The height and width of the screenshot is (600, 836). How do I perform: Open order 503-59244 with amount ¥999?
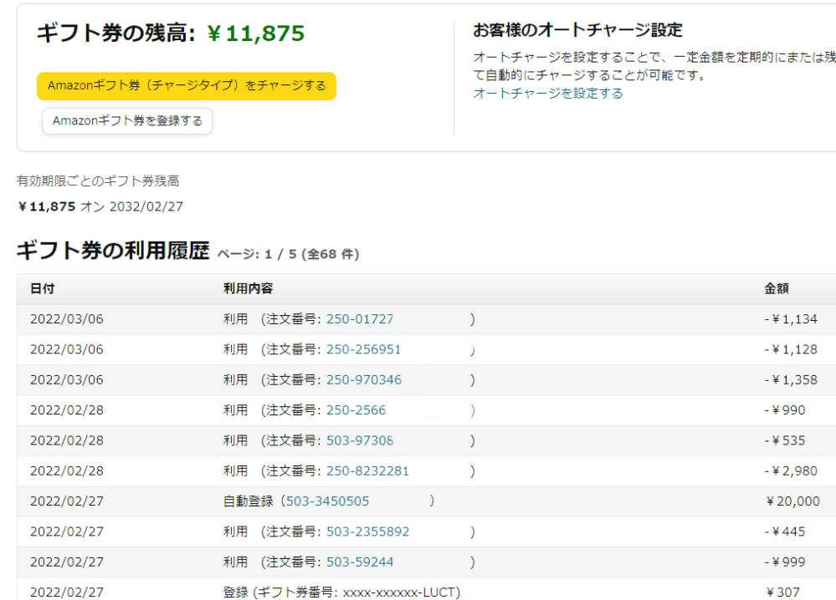tap(359, 562)
